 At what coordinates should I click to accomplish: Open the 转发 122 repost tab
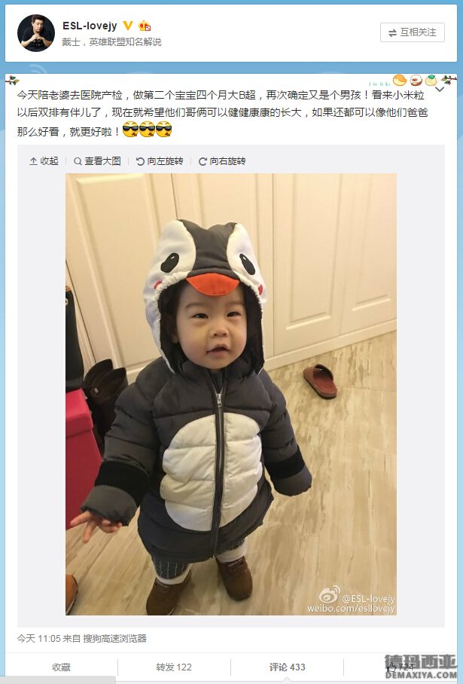174,667
